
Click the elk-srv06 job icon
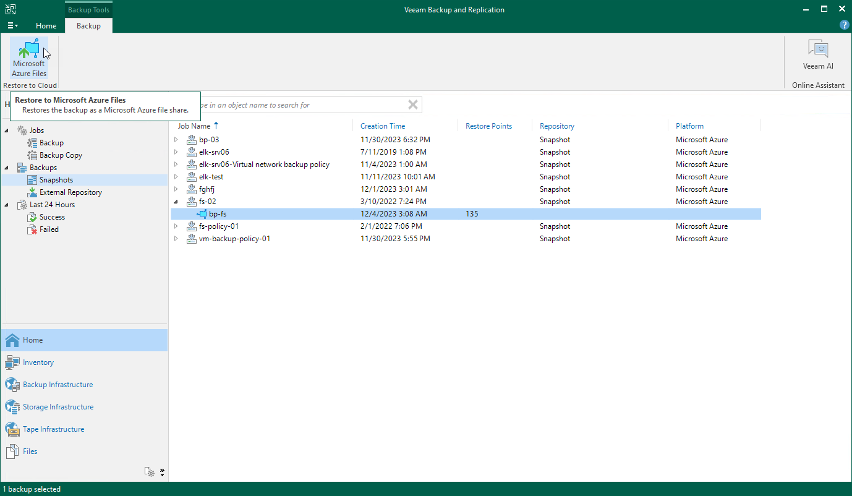coord(192,152)
